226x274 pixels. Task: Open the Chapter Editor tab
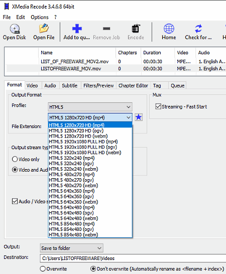click(x=133, y=85)
